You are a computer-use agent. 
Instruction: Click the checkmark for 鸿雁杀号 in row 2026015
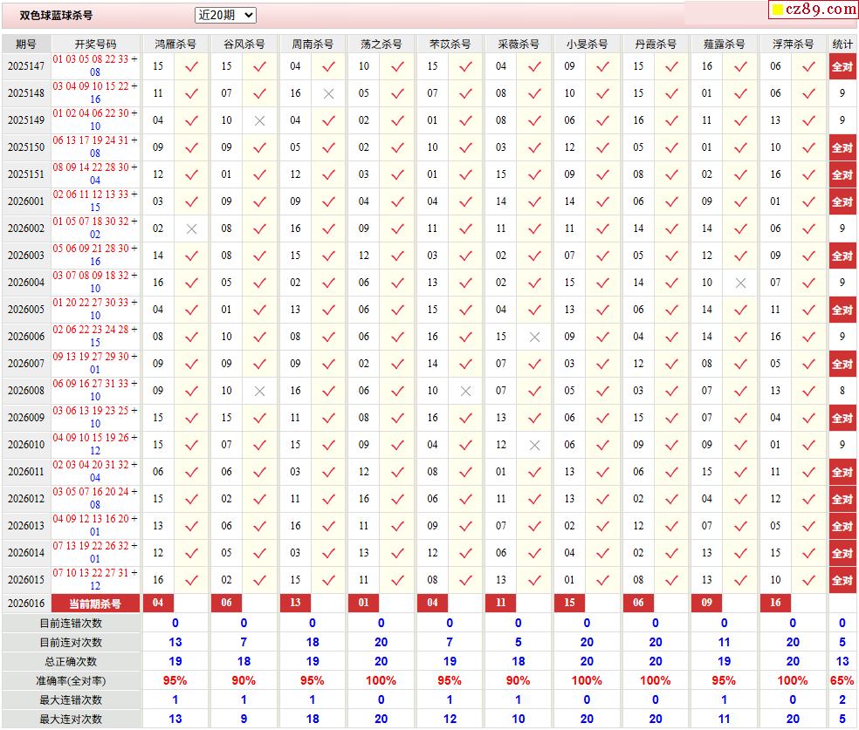[x=191, y=580]
